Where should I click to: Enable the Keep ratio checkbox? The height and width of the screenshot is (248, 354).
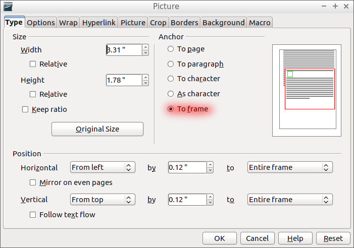coord(25,109)
